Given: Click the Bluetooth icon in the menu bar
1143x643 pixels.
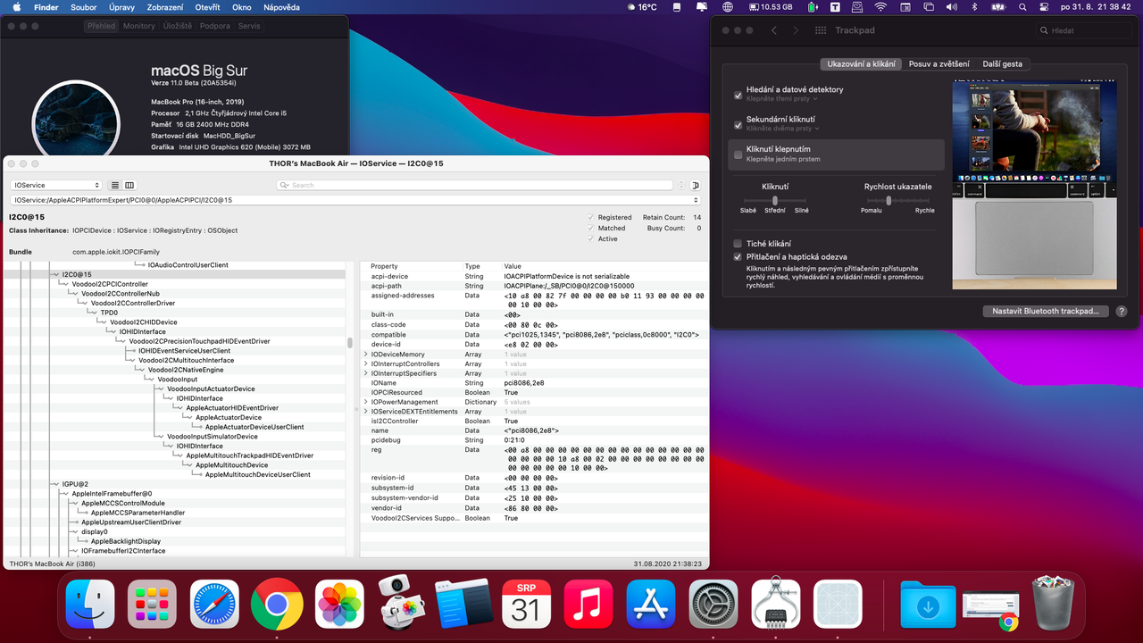Looking at the screenshot, I should 974,6.
